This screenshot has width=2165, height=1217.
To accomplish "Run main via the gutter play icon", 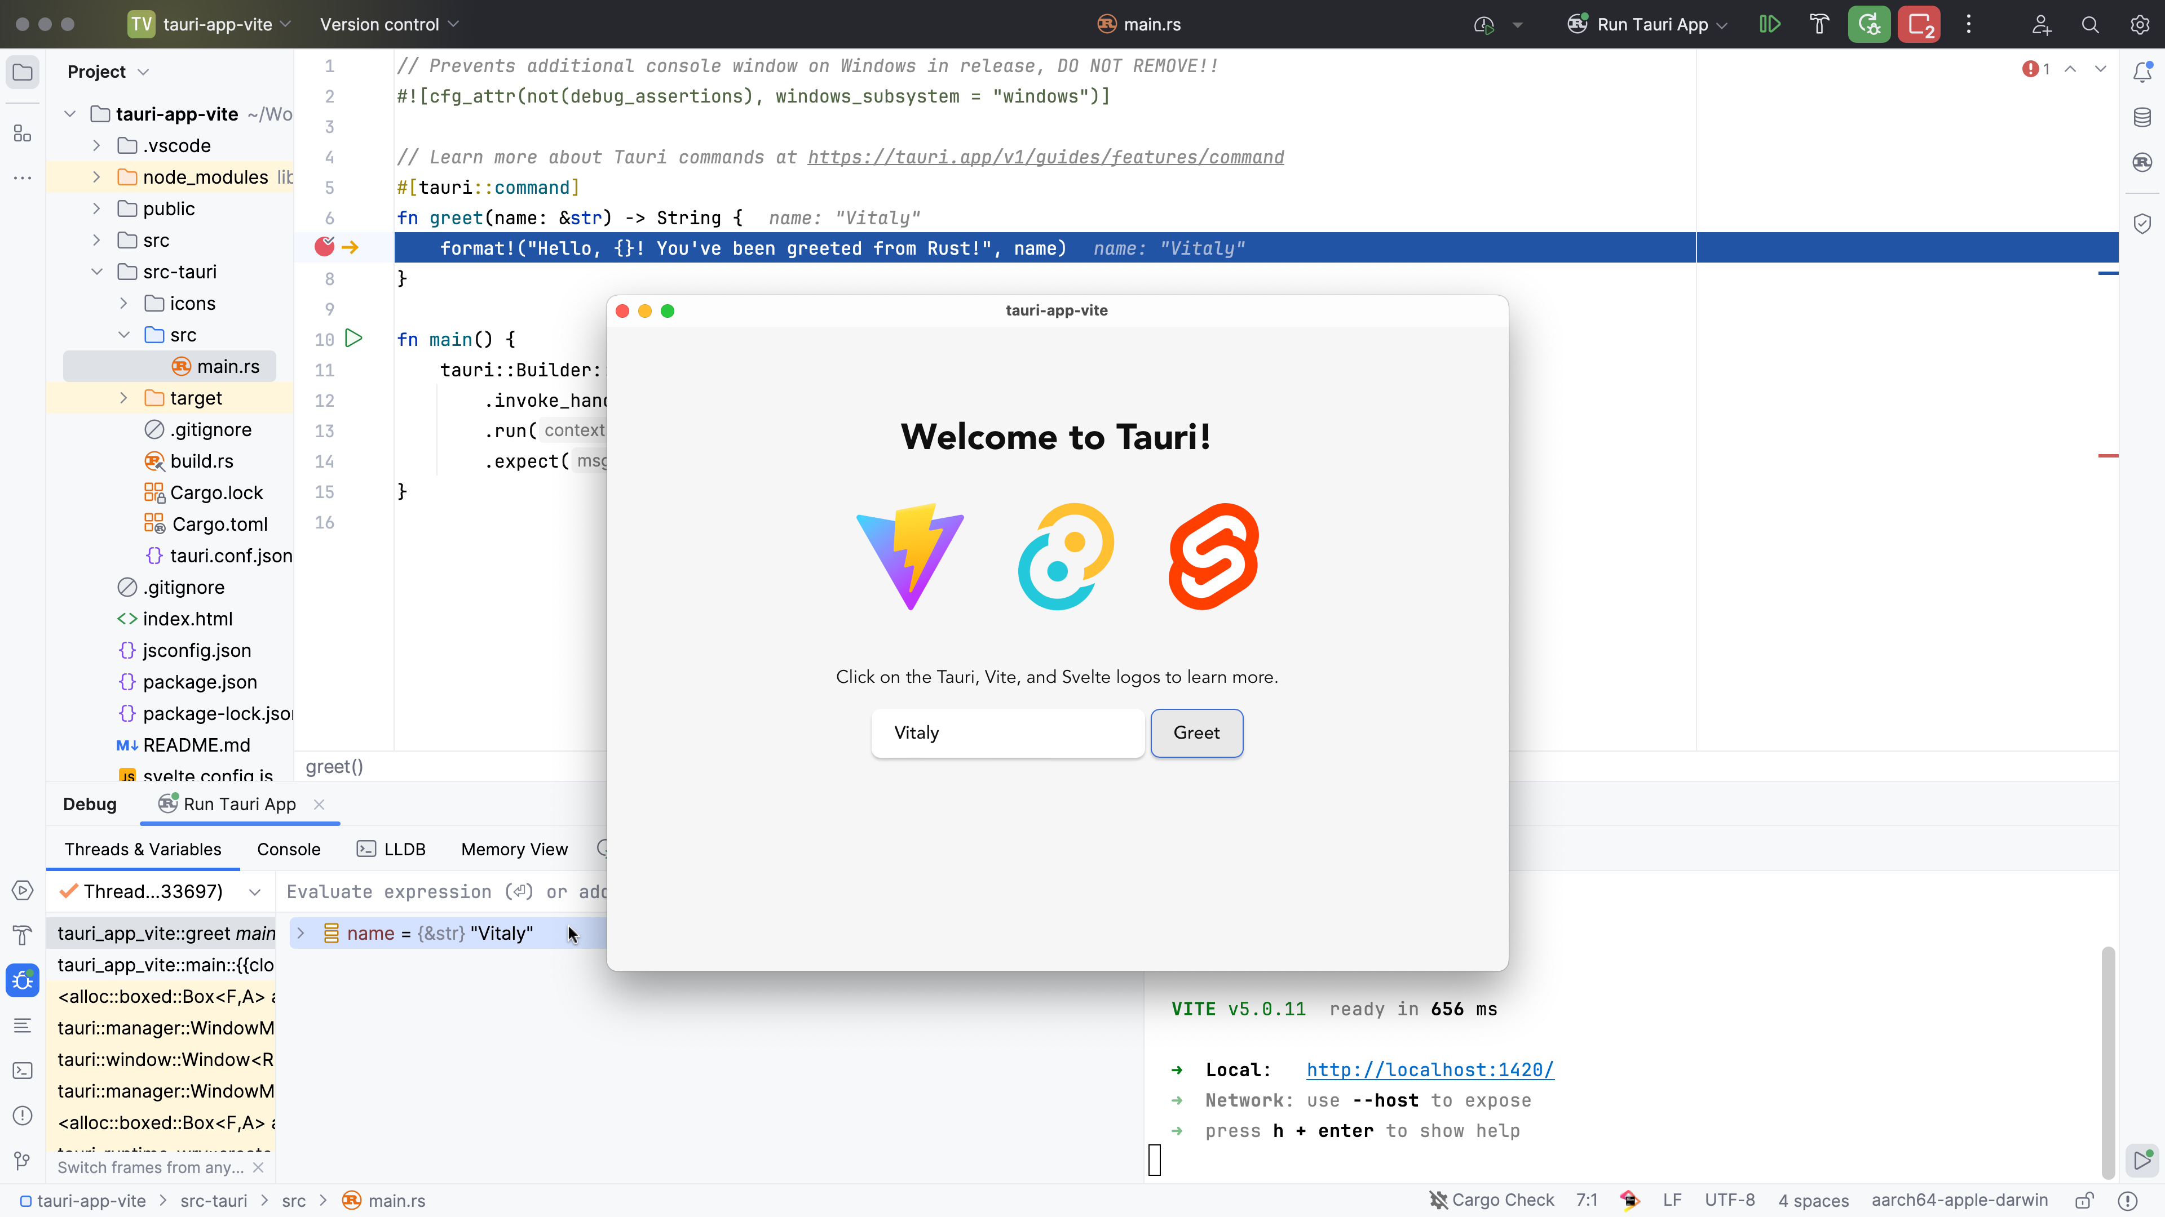I will point(354,337).
